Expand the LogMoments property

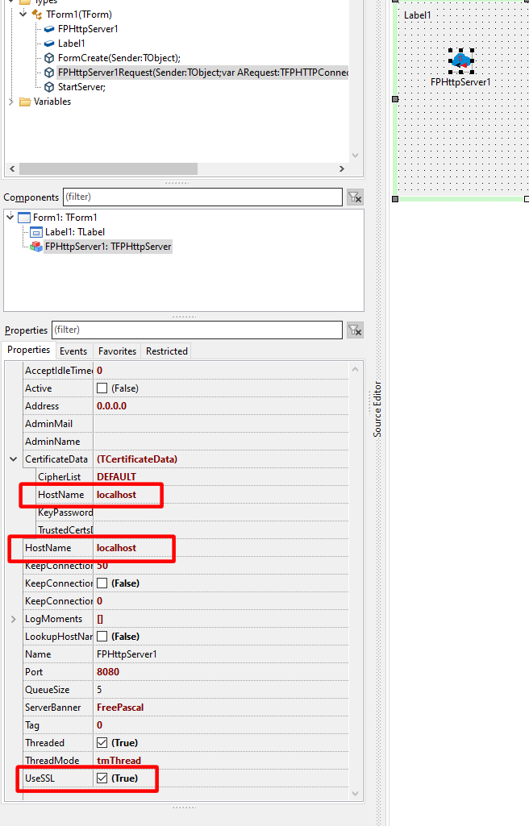pyautogui.click(x=13, y=619)
